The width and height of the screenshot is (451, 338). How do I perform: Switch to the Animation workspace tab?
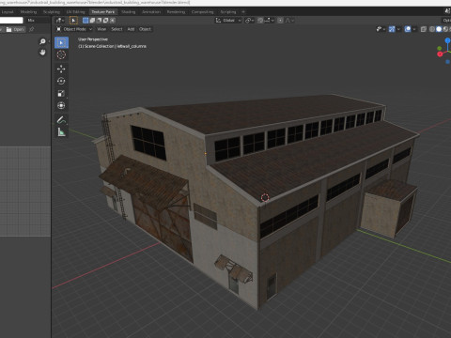click(151, 12)
